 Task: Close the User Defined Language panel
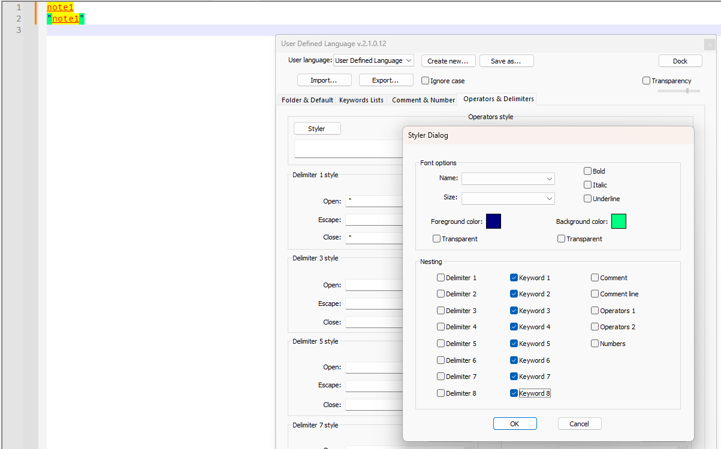click(x=710, y=44)
